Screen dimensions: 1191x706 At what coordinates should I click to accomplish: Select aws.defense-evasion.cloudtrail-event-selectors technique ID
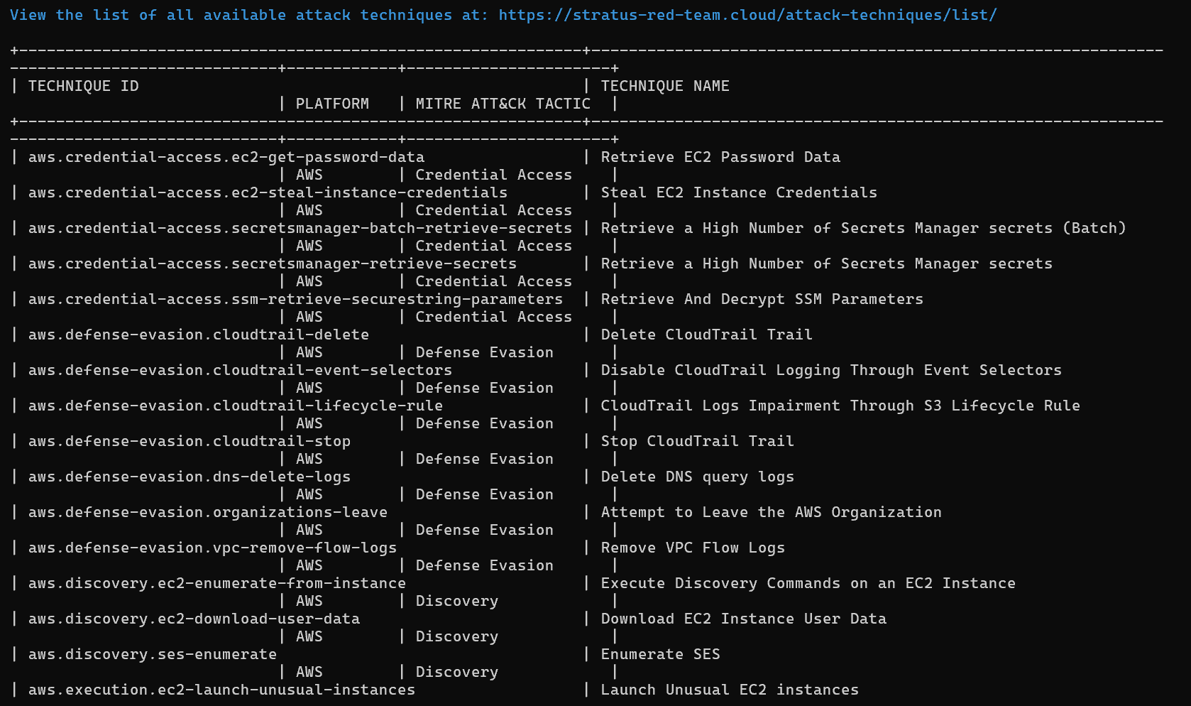(x=240, y=370)
